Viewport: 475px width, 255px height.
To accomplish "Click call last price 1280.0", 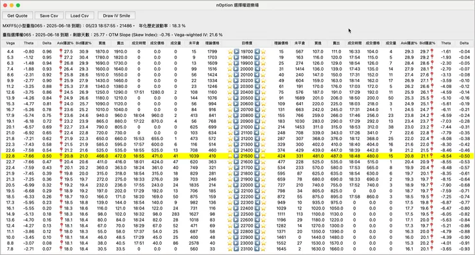I will tap(157, 92).
